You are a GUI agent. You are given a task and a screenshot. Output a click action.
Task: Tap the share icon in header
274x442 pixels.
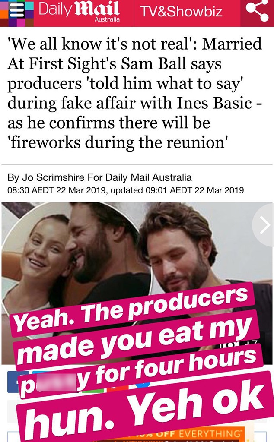[x=257, y=10]
